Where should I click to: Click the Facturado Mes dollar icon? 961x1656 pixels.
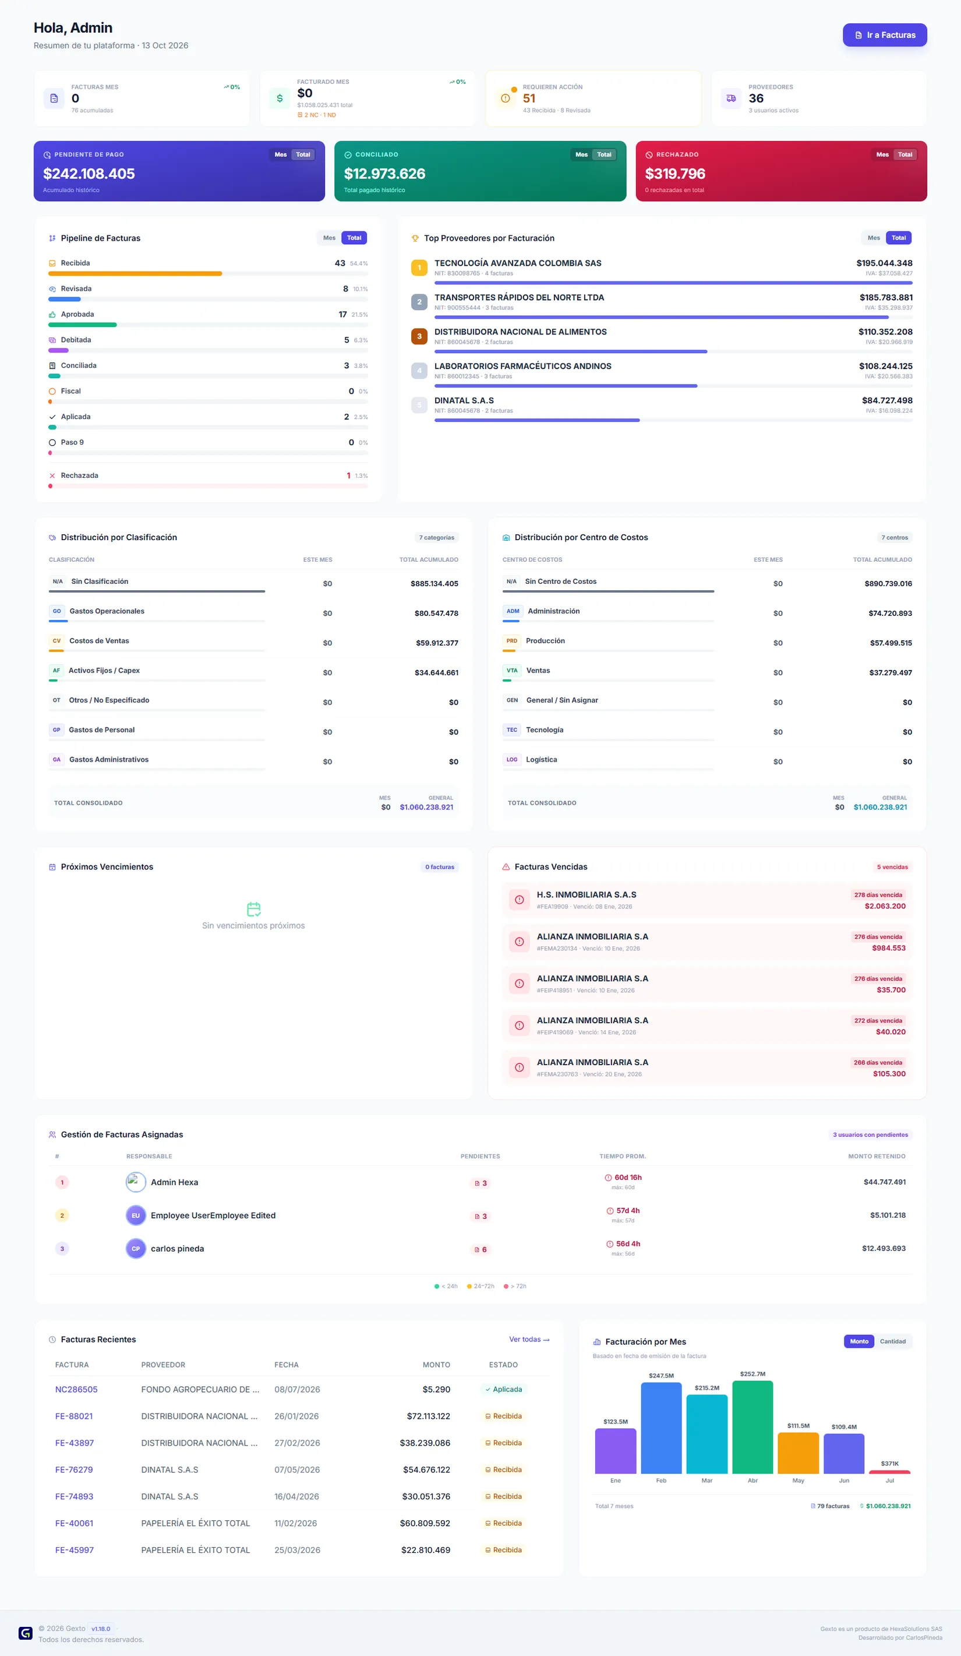click(280, 98)
